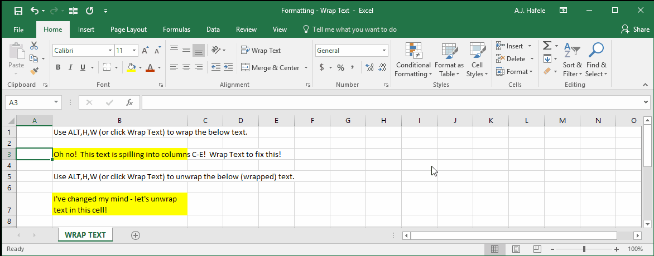Activate the Format Painter brush
The height and width of the screenshot is (256, 654).
(x=34, y=71)
